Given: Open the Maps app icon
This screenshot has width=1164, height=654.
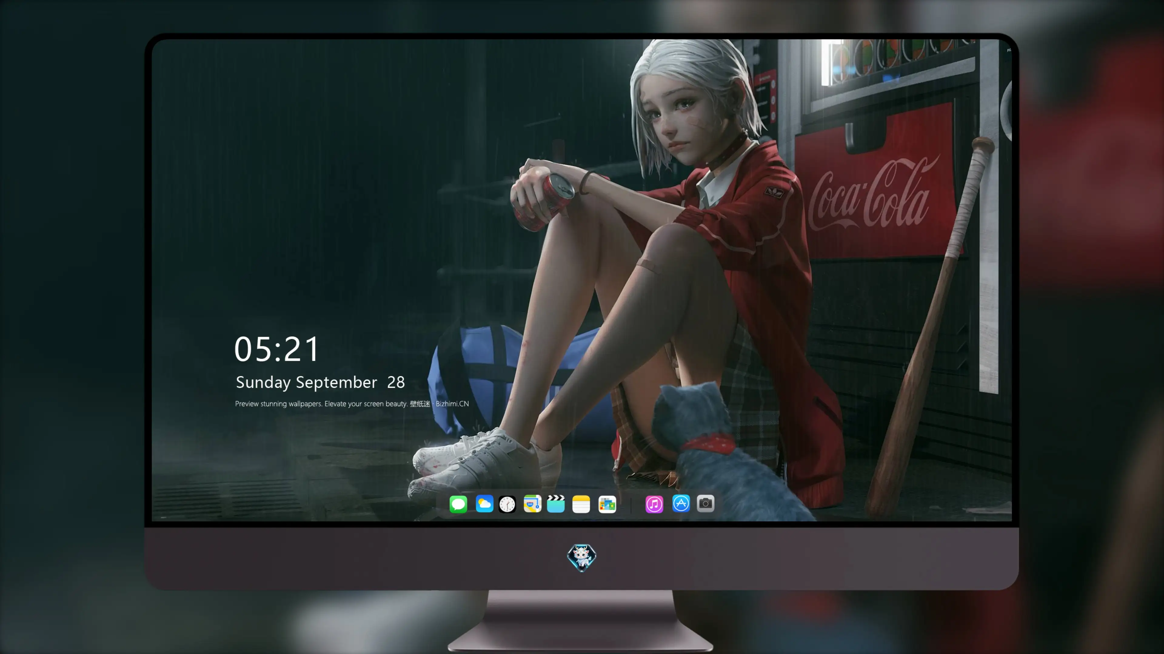Looking at the screenshot, I should click(532, 504).
